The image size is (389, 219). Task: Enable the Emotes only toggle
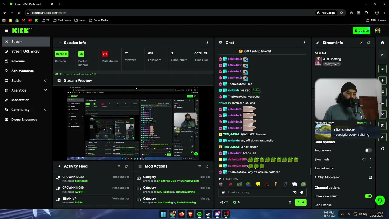pos(368,151)
